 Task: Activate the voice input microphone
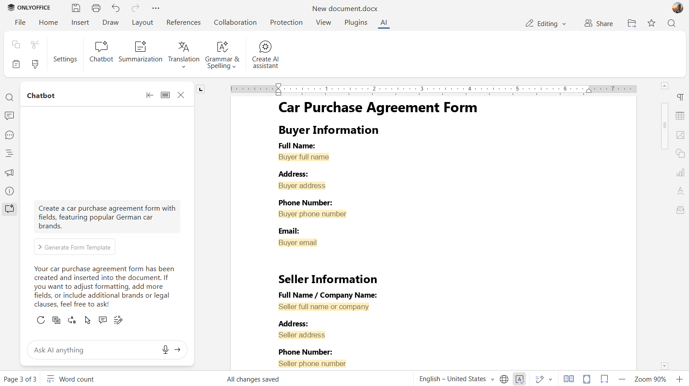(165, 349)
